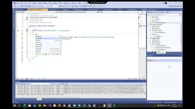Select Card.cs in Solution Explorer
The width and height of the screenshot is (195, 109).
(158, 19)
